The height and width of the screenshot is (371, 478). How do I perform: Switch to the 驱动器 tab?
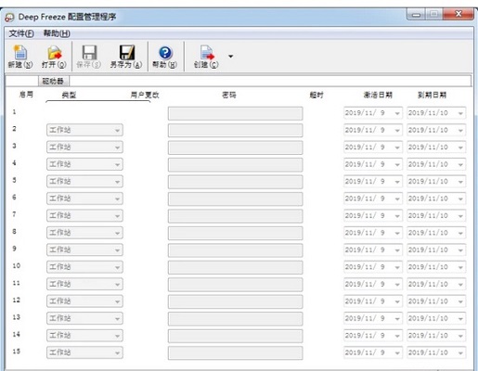coord(53,82)
